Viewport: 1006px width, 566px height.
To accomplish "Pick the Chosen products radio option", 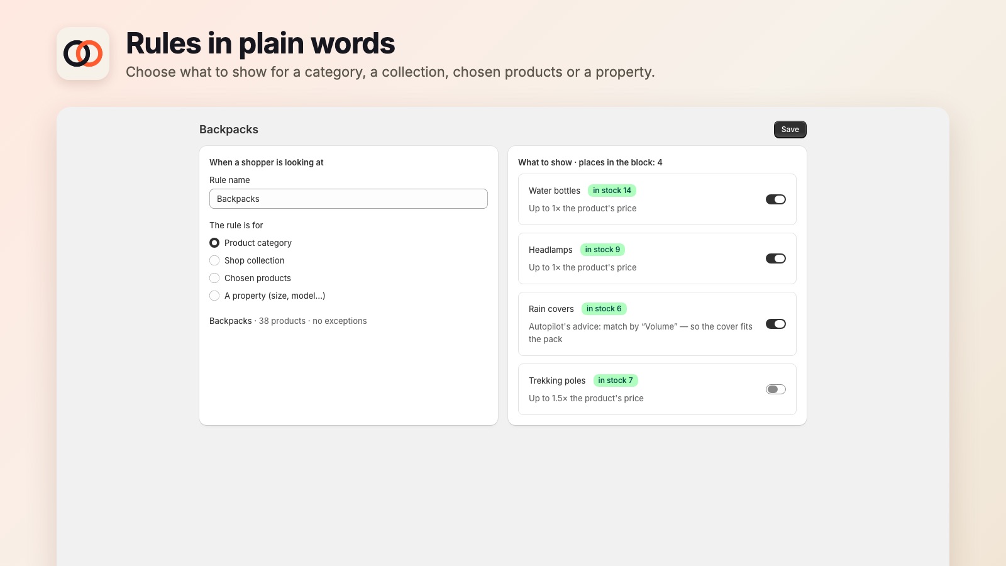I will click(x=214, y=278).
